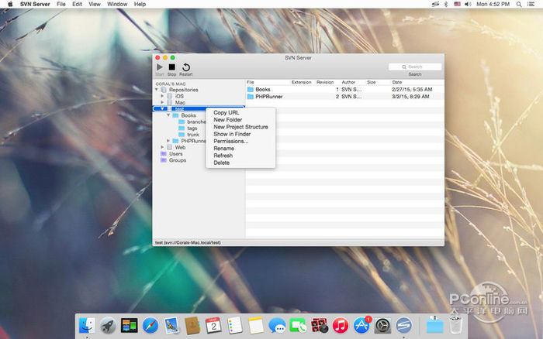Choose Copy URL from context menu
The height and width of the screenshot is (339, 543).
(227, 113)
